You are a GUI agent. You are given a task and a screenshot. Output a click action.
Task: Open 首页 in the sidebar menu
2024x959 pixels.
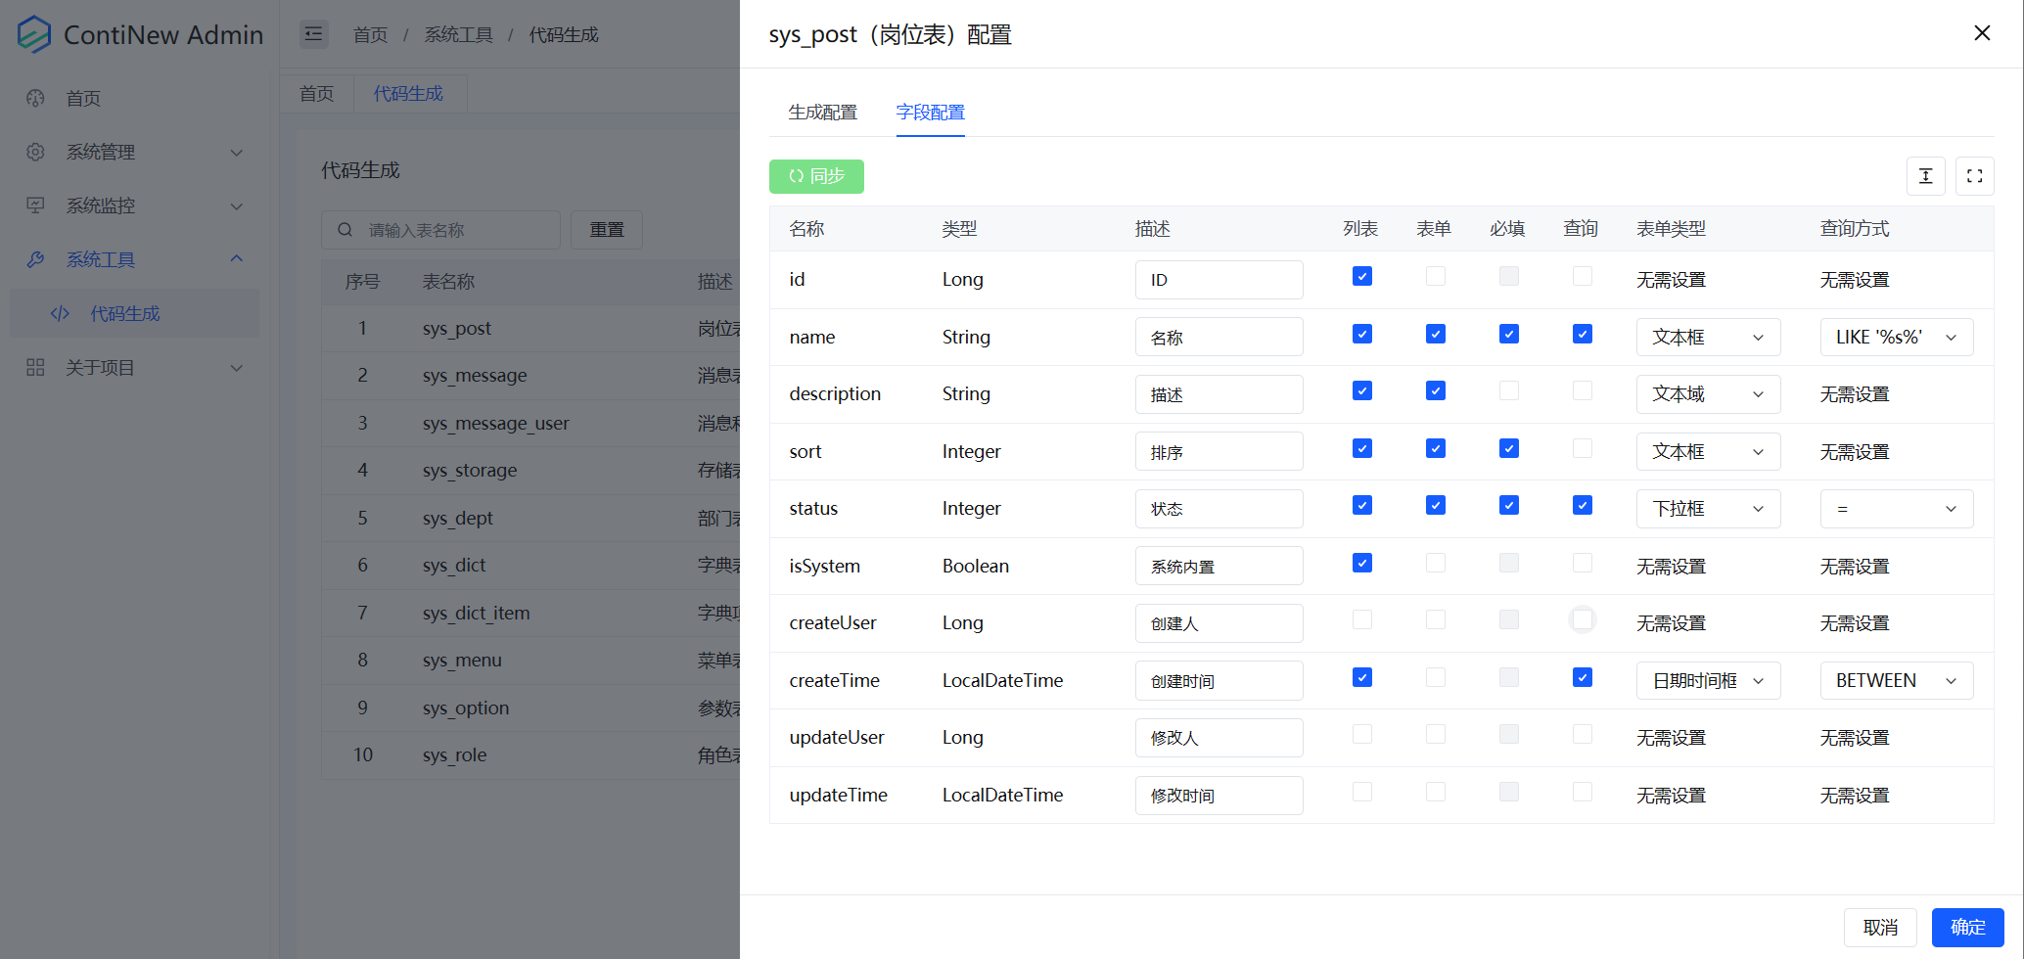point(134,98)
